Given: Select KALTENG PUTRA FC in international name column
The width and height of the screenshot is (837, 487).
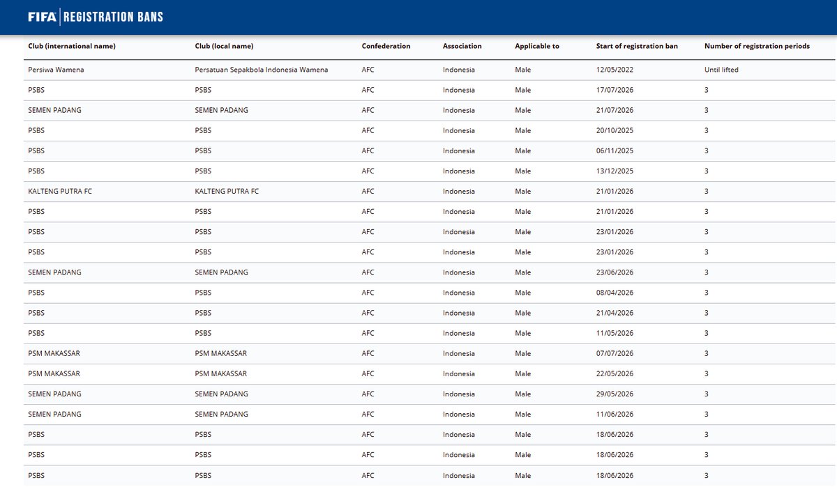Looking at the screenshot, I should (60, 191).
